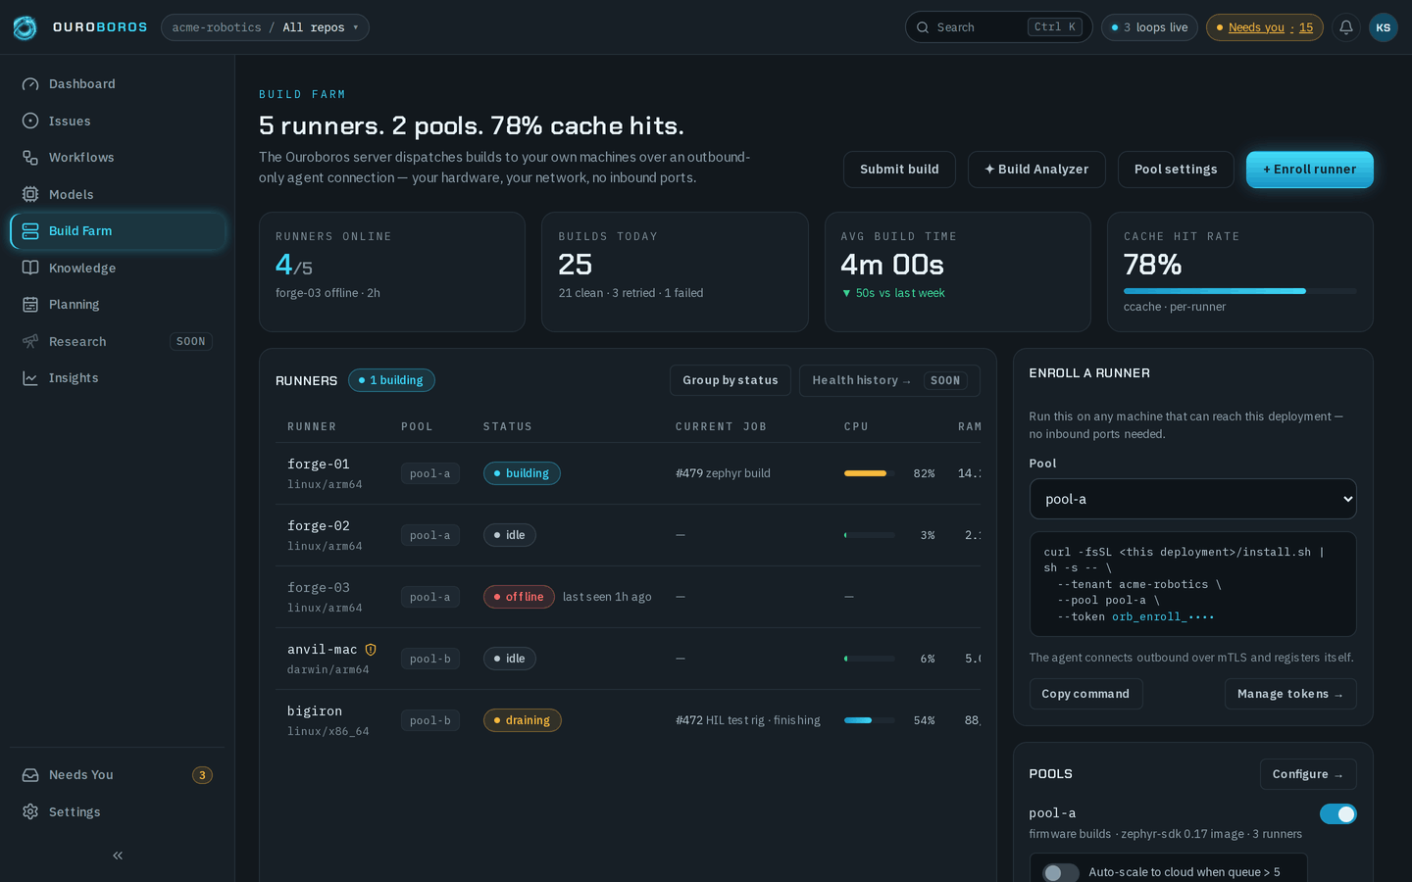Viewport: 1412px width, 882px height.
Task: Click the shield icon beside anvil-mac
Action: click(x=371, y=650)
